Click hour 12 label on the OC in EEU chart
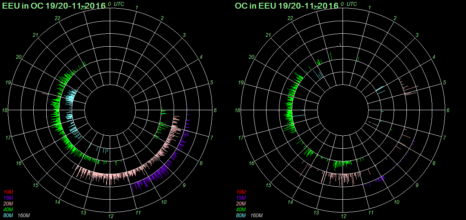The width and height of the screenshot is (466, 220). click(344, 216)
